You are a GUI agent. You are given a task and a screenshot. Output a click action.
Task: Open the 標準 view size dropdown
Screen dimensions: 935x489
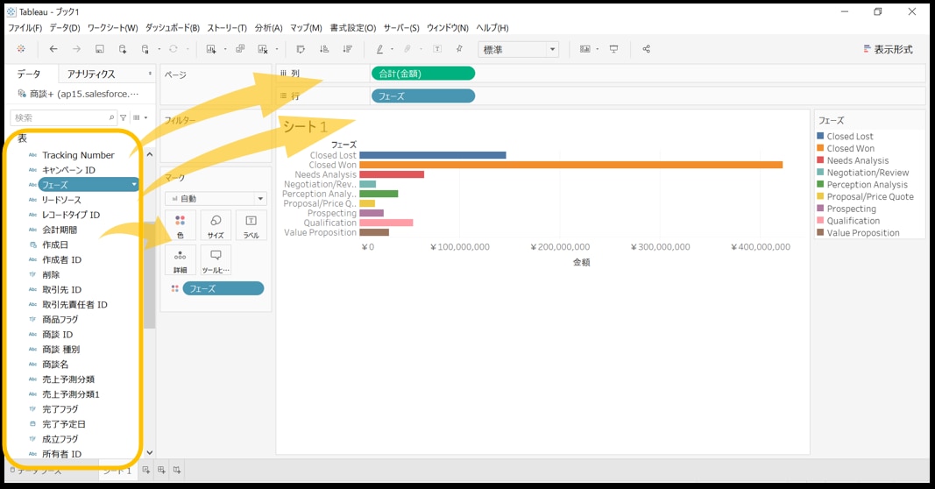point(518,49)
